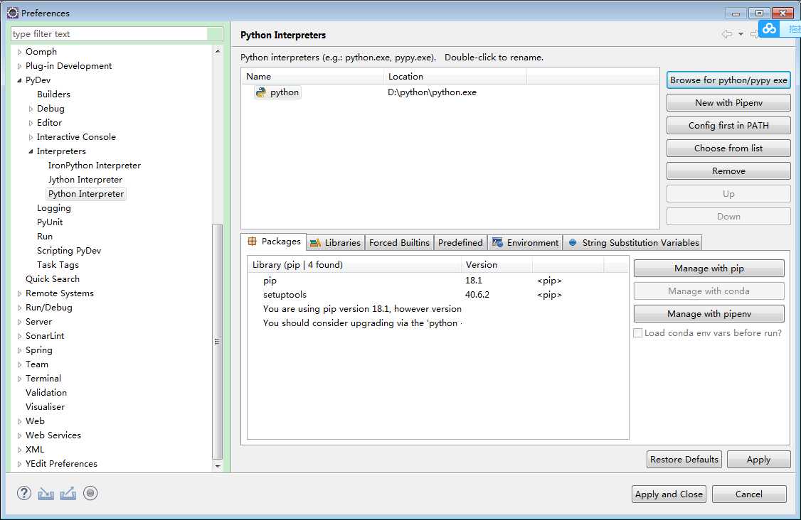Expand the Web Services node
801x520 pixels.
point(19,435)
